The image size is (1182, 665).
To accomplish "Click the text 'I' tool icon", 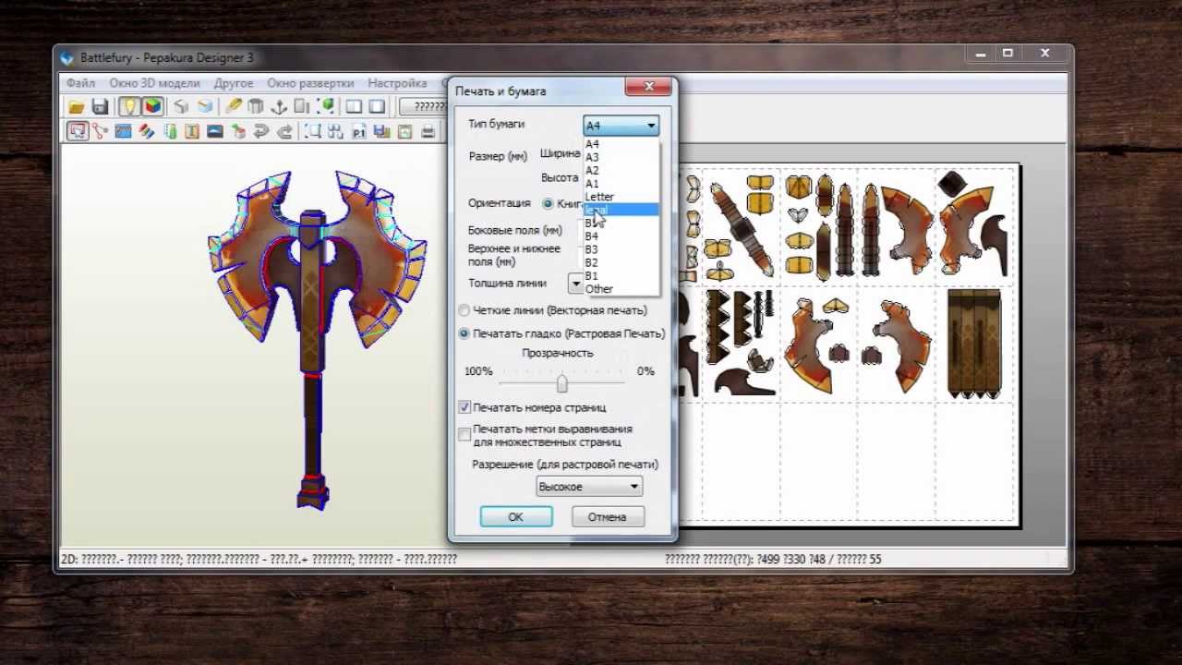I will pyautogui.click(x=192, y=131).
